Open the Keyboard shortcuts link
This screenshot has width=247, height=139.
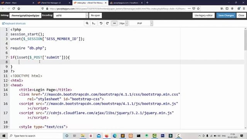(x=14, y=24)
